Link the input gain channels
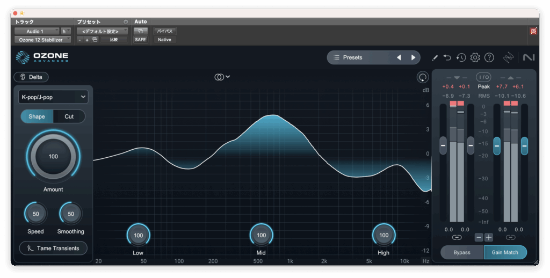The width and height of the screenshot is (550, 278). [457, 237]
